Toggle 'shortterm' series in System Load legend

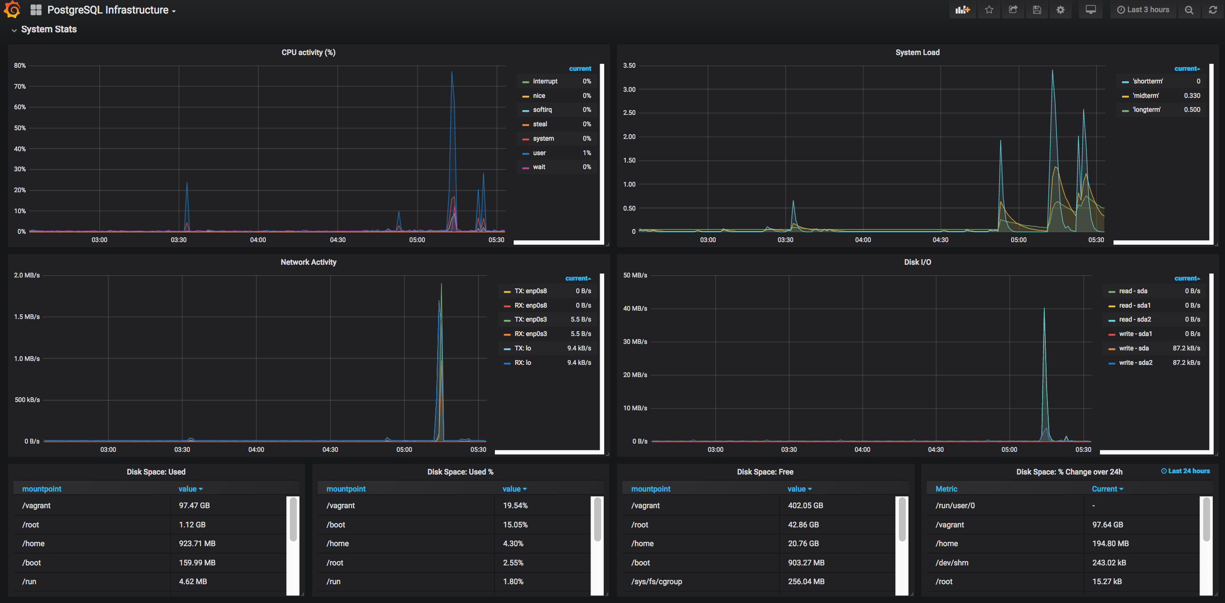(x=1148, y=81)
